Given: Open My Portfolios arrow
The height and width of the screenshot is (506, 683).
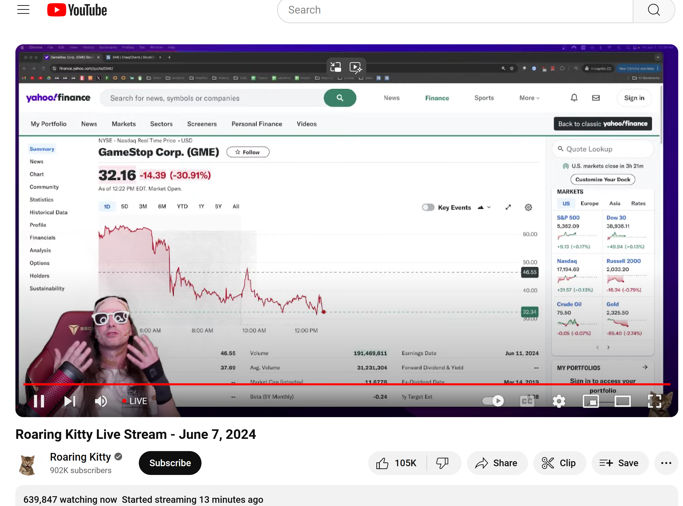Looking at the screenshot, I should click(x=645, y=367).
